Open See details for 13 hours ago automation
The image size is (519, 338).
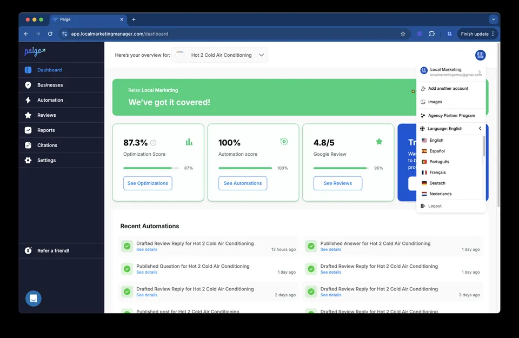pyautogui.click(x=147, y=250)
